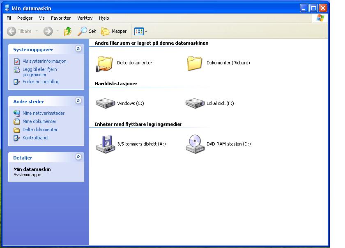Click the Søk search toolbar button
345x248 pixels.
(x=87, y=31)
